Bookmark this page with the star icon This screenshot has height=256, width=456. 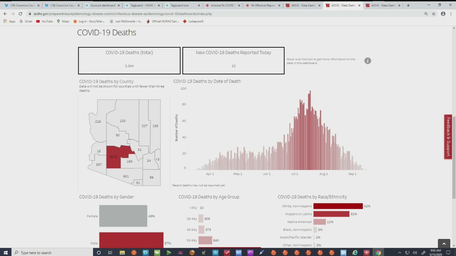click(x=434, y=14)
